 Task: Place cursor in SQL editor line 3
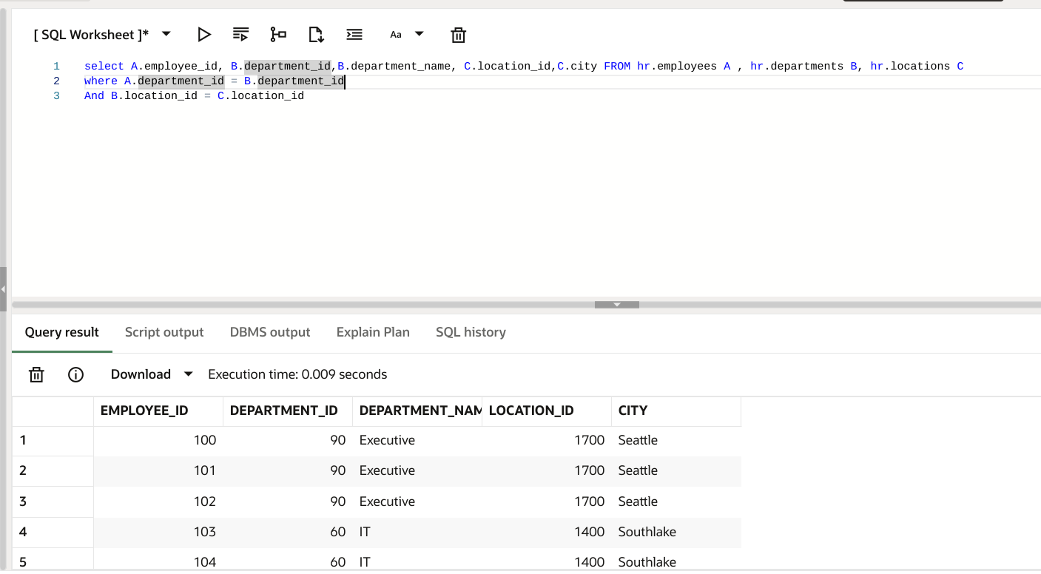tap(194, 96)
